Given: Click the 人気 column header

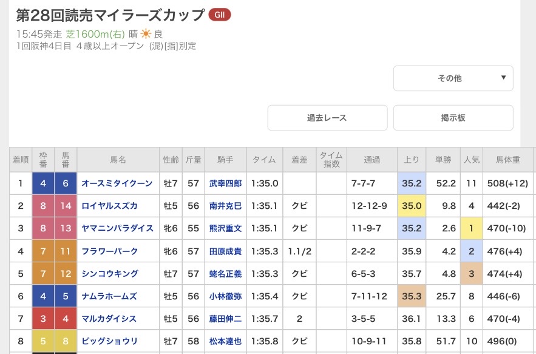Looking at the screenshot, I should click(471, 160).
